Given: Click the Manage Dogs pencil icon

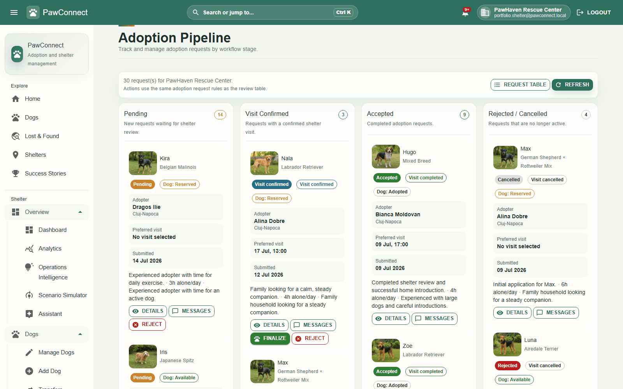Looking at the screenshot, I should [29, 352].
